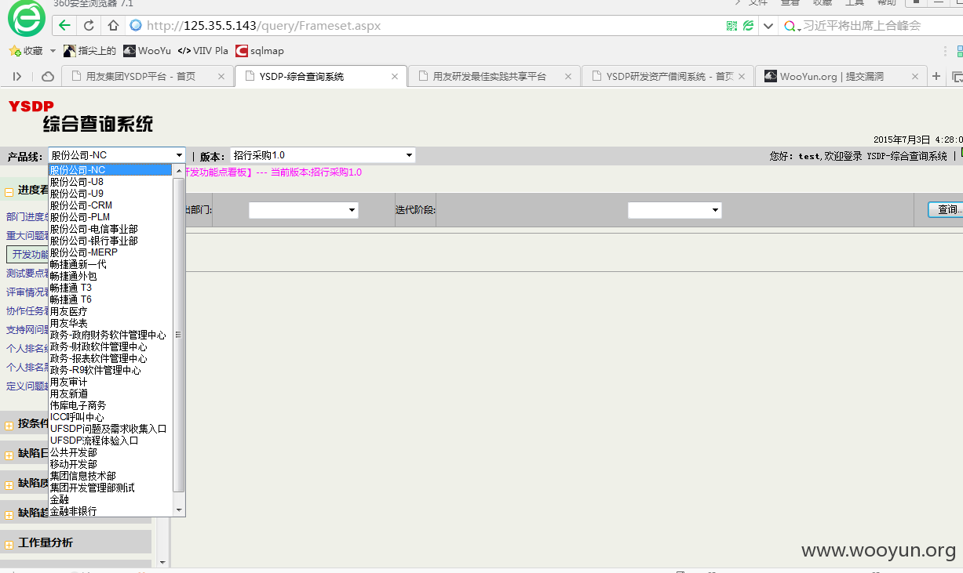Close the YSDP-综合查询系统 tab

pyautogui.click(x=395, y=77)
